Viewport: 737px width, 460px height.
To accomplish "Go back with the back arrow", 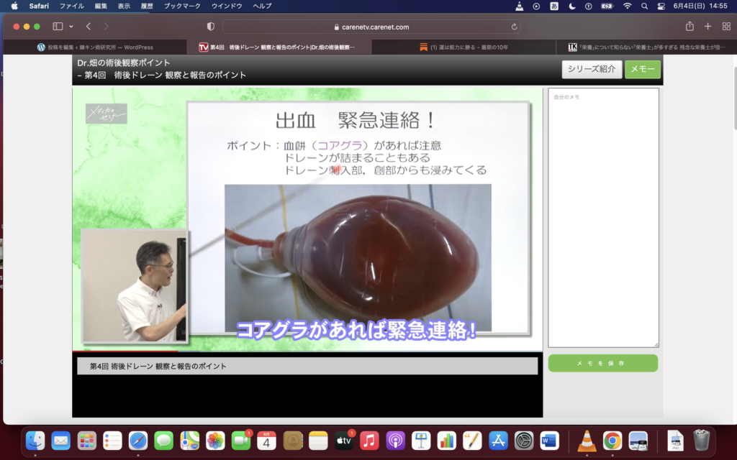I will point(89,27).
